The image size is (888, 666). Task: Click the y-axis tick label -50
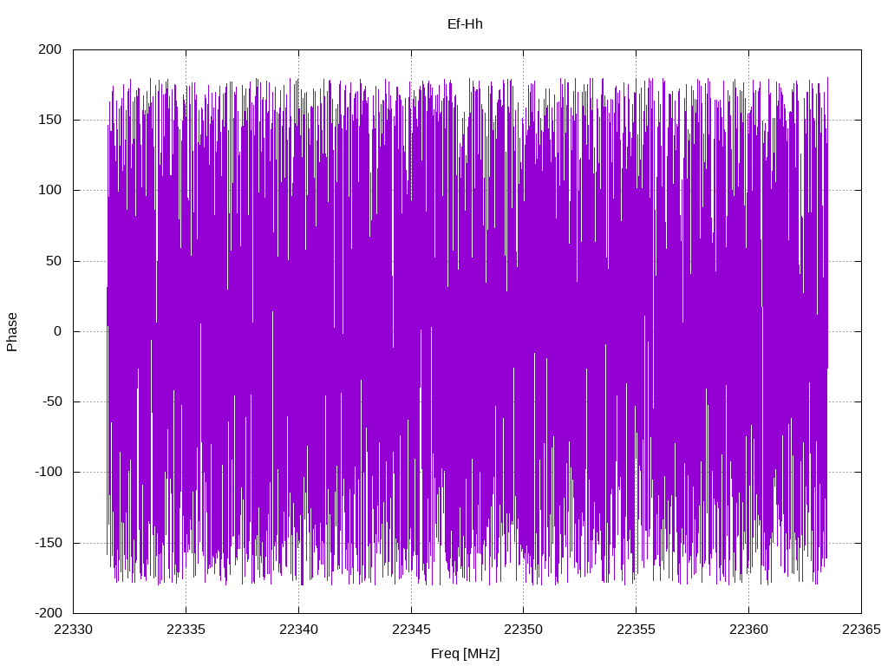[x=52, y=402]
